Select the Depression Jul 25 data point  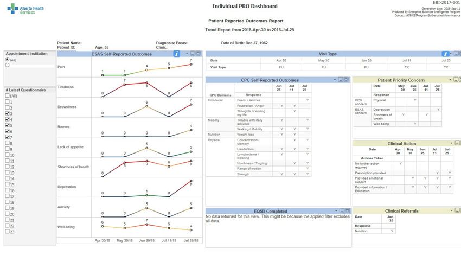point(191,181)
